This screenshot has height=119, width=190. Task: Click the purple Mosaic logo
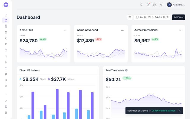pyautogui.click(x=6, y=5)
